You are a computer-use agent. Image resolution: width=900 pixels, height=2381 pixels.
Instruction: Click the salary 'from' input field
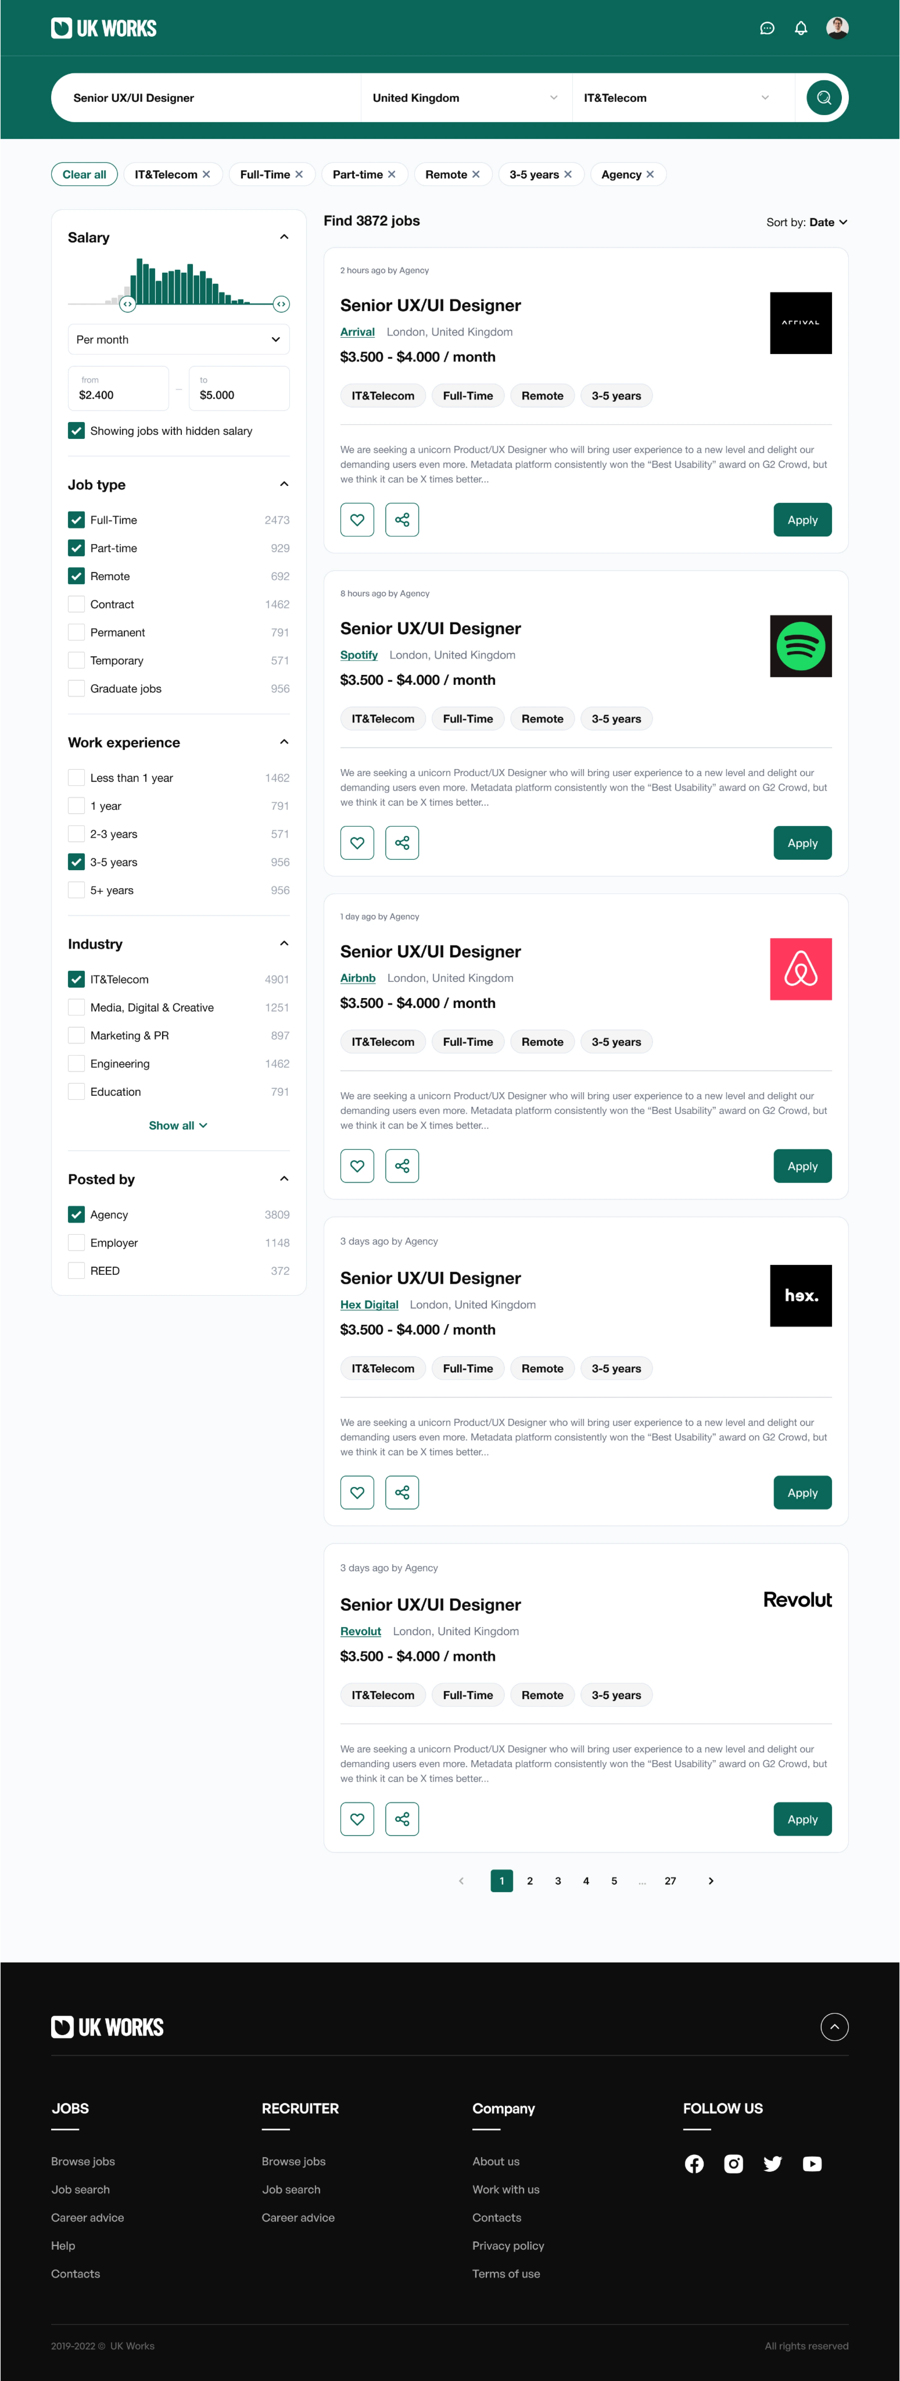click(118, 388)
